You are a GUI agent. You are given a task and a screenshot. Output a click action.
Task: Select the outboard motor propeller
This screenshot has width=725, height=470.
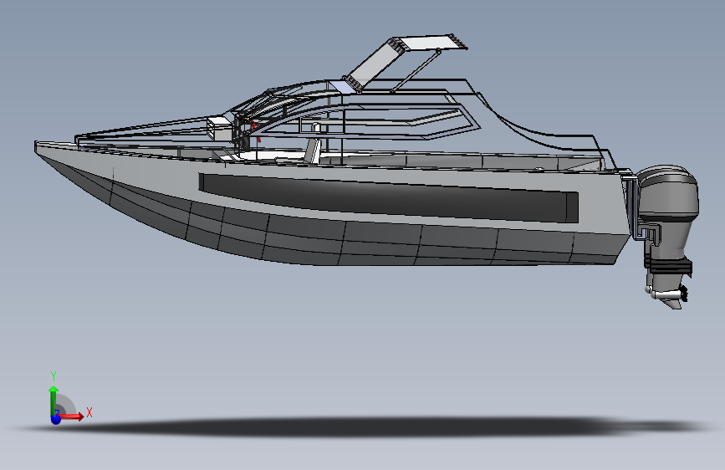tap(683, 294)
